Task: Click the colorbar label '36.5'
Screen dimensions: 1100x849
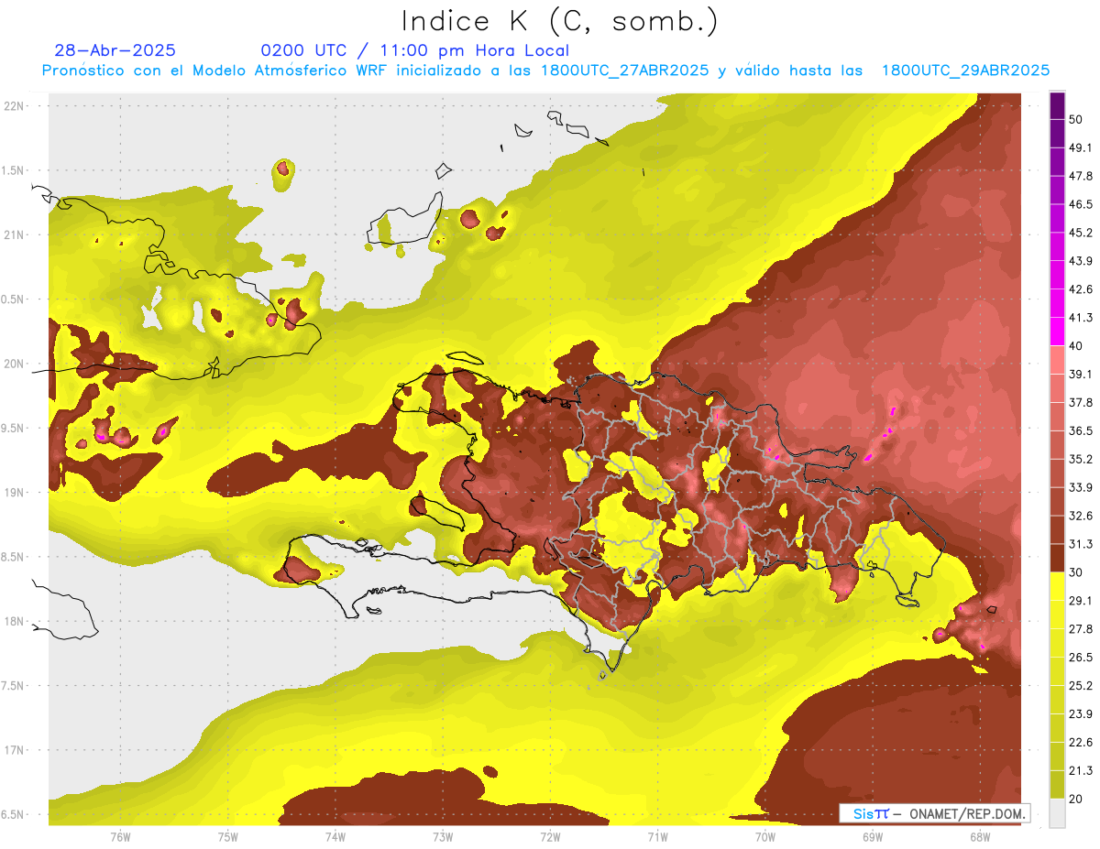Action: pyautogui.click(x=1080, y=430)
